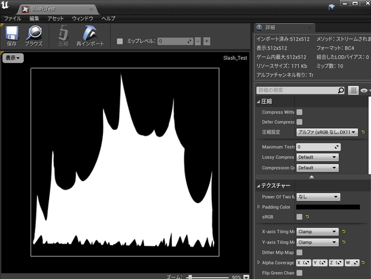Click the search magnifier in details search

(x=340, y=90)
